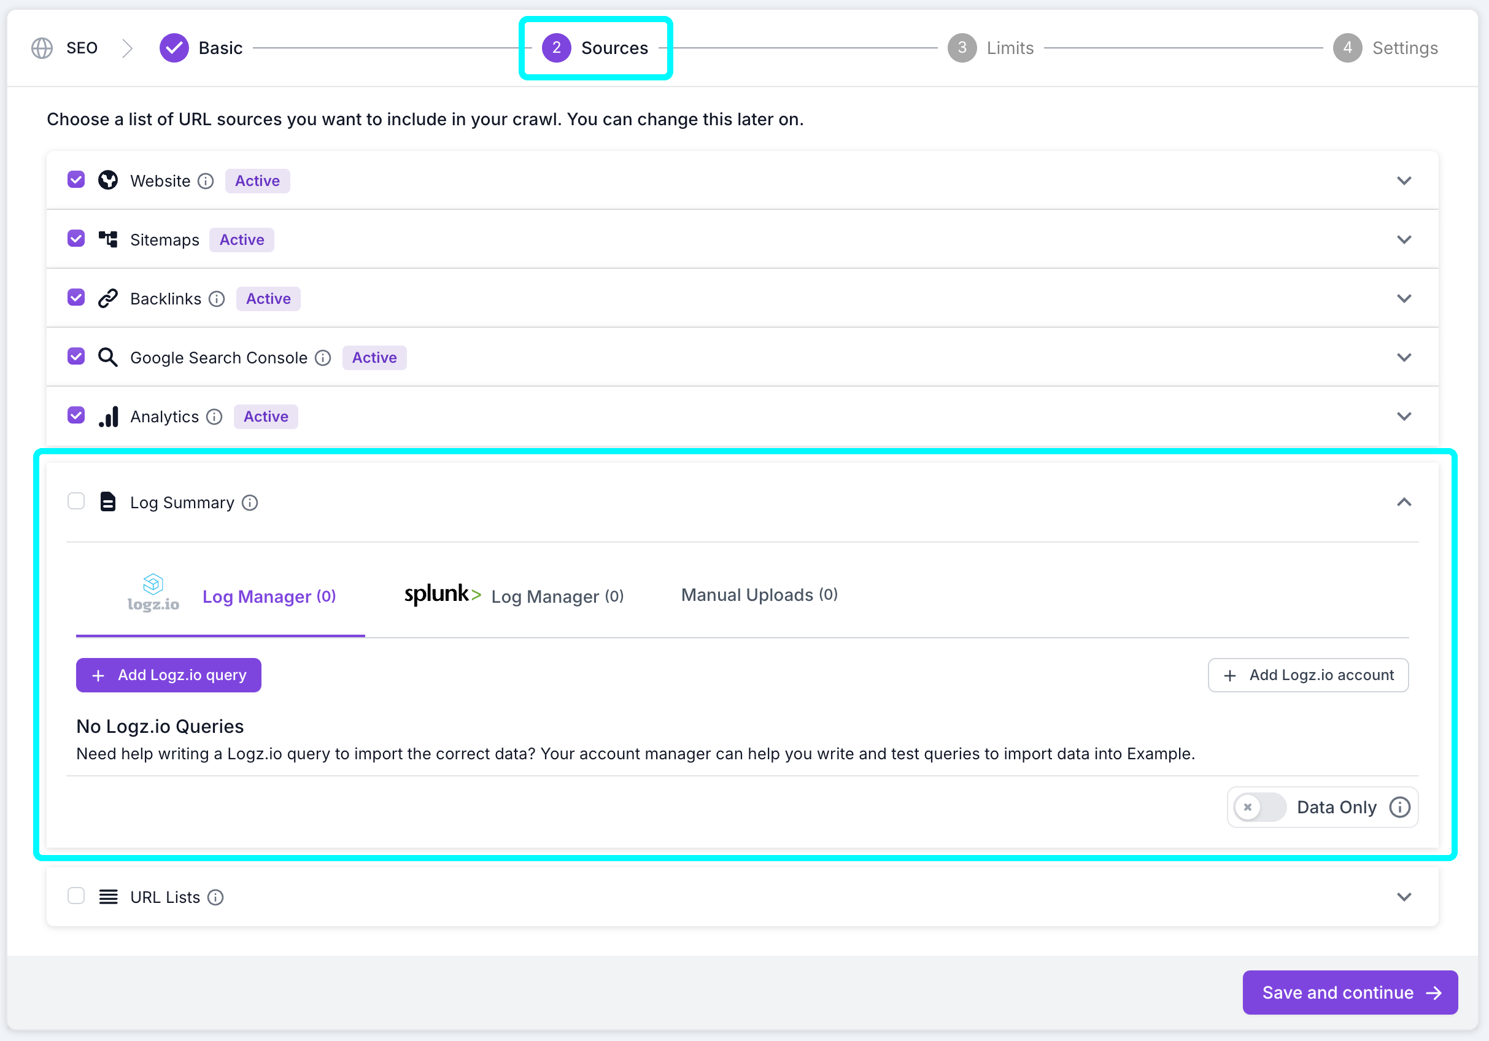
Task: Click the Analytics bar chart icon
Action: coord(107,416)
